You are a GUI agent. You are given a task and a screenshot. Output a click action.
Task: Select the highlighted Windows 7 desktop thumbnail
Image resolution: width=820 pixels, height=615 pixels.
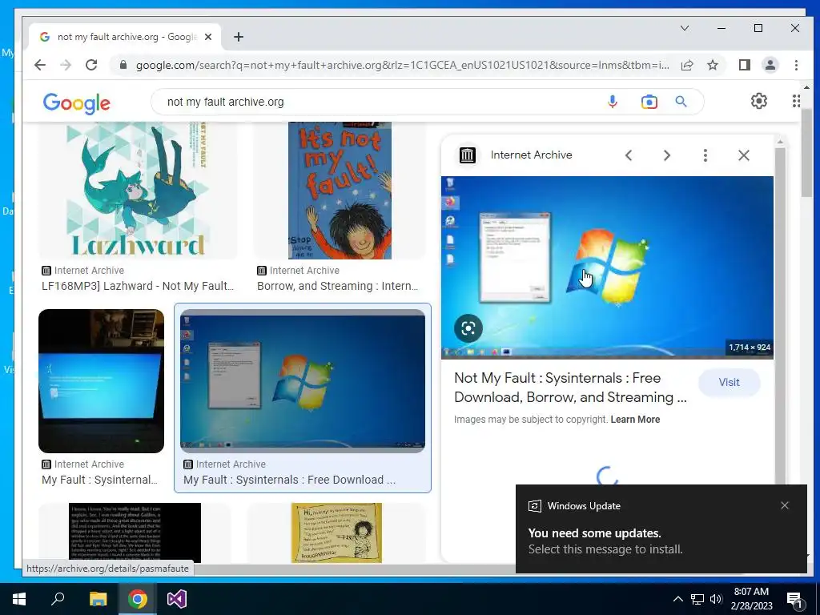[302, 380]
